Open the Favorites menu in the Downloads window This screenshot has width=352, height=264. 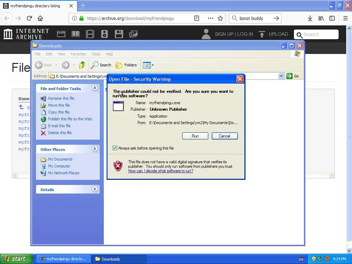(x=78, y=54)
